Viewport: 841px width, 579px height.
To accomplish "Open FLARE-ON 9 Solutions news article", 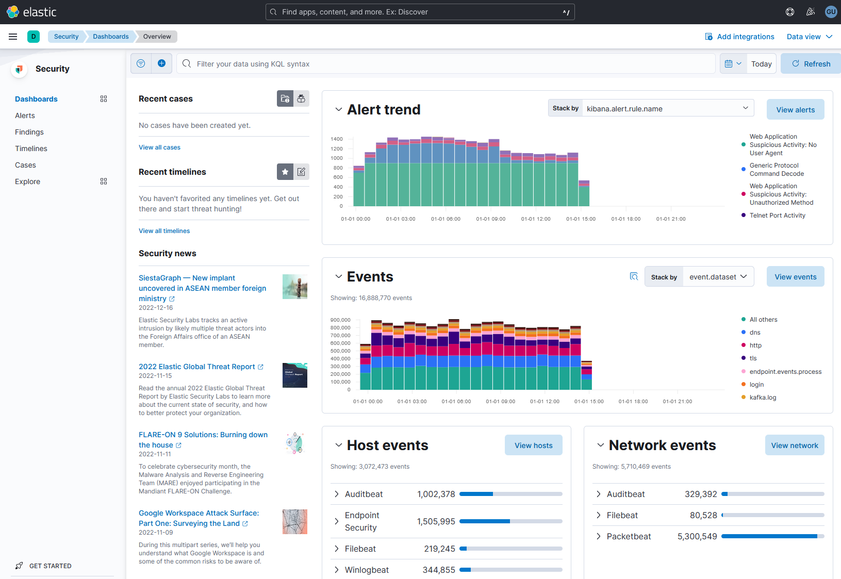I will coord(203,440).
